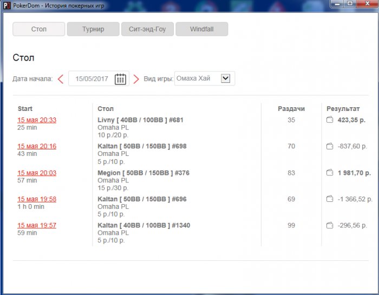Open session link 15 мая 20:33
This screenshot has width=379, height=295.
pos(37,120)
